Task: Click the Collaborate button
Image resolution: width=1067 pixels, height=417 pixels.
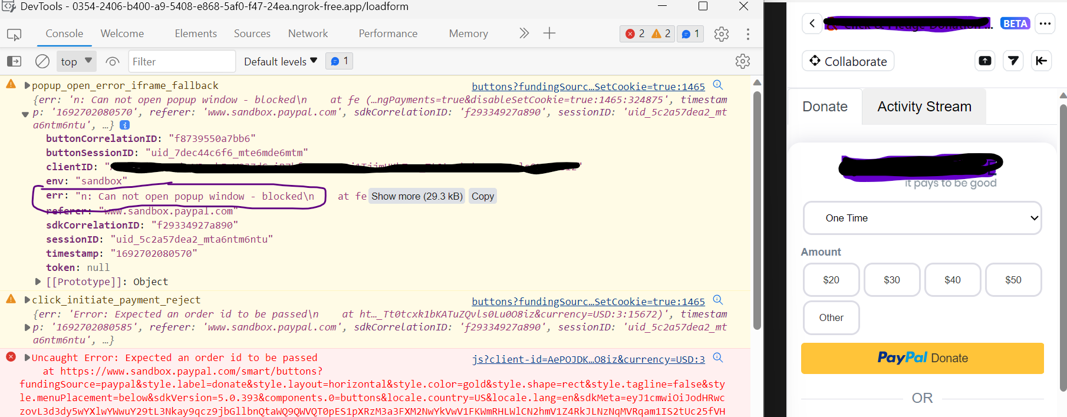Action: (848, 61)
